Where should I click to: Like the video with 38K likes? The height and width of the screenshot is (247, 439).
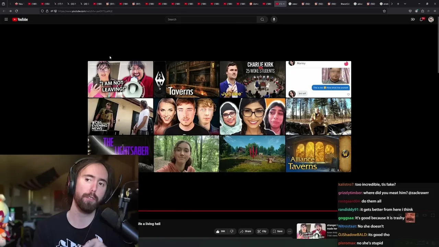point(220,231)
